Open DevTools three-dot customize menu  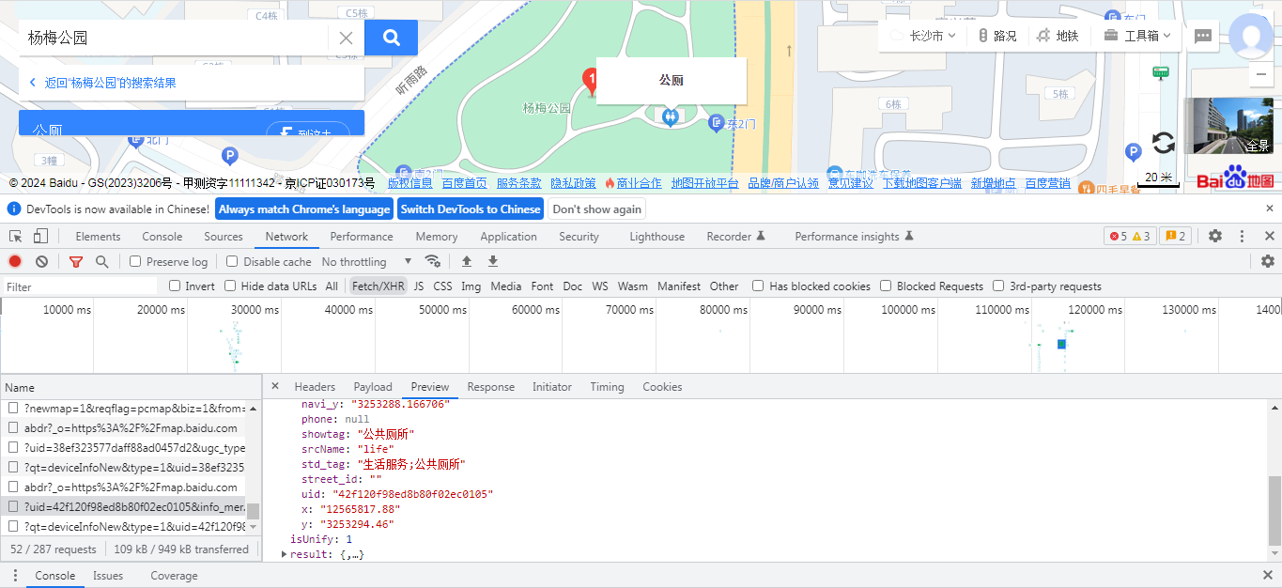pos(1242,237)
